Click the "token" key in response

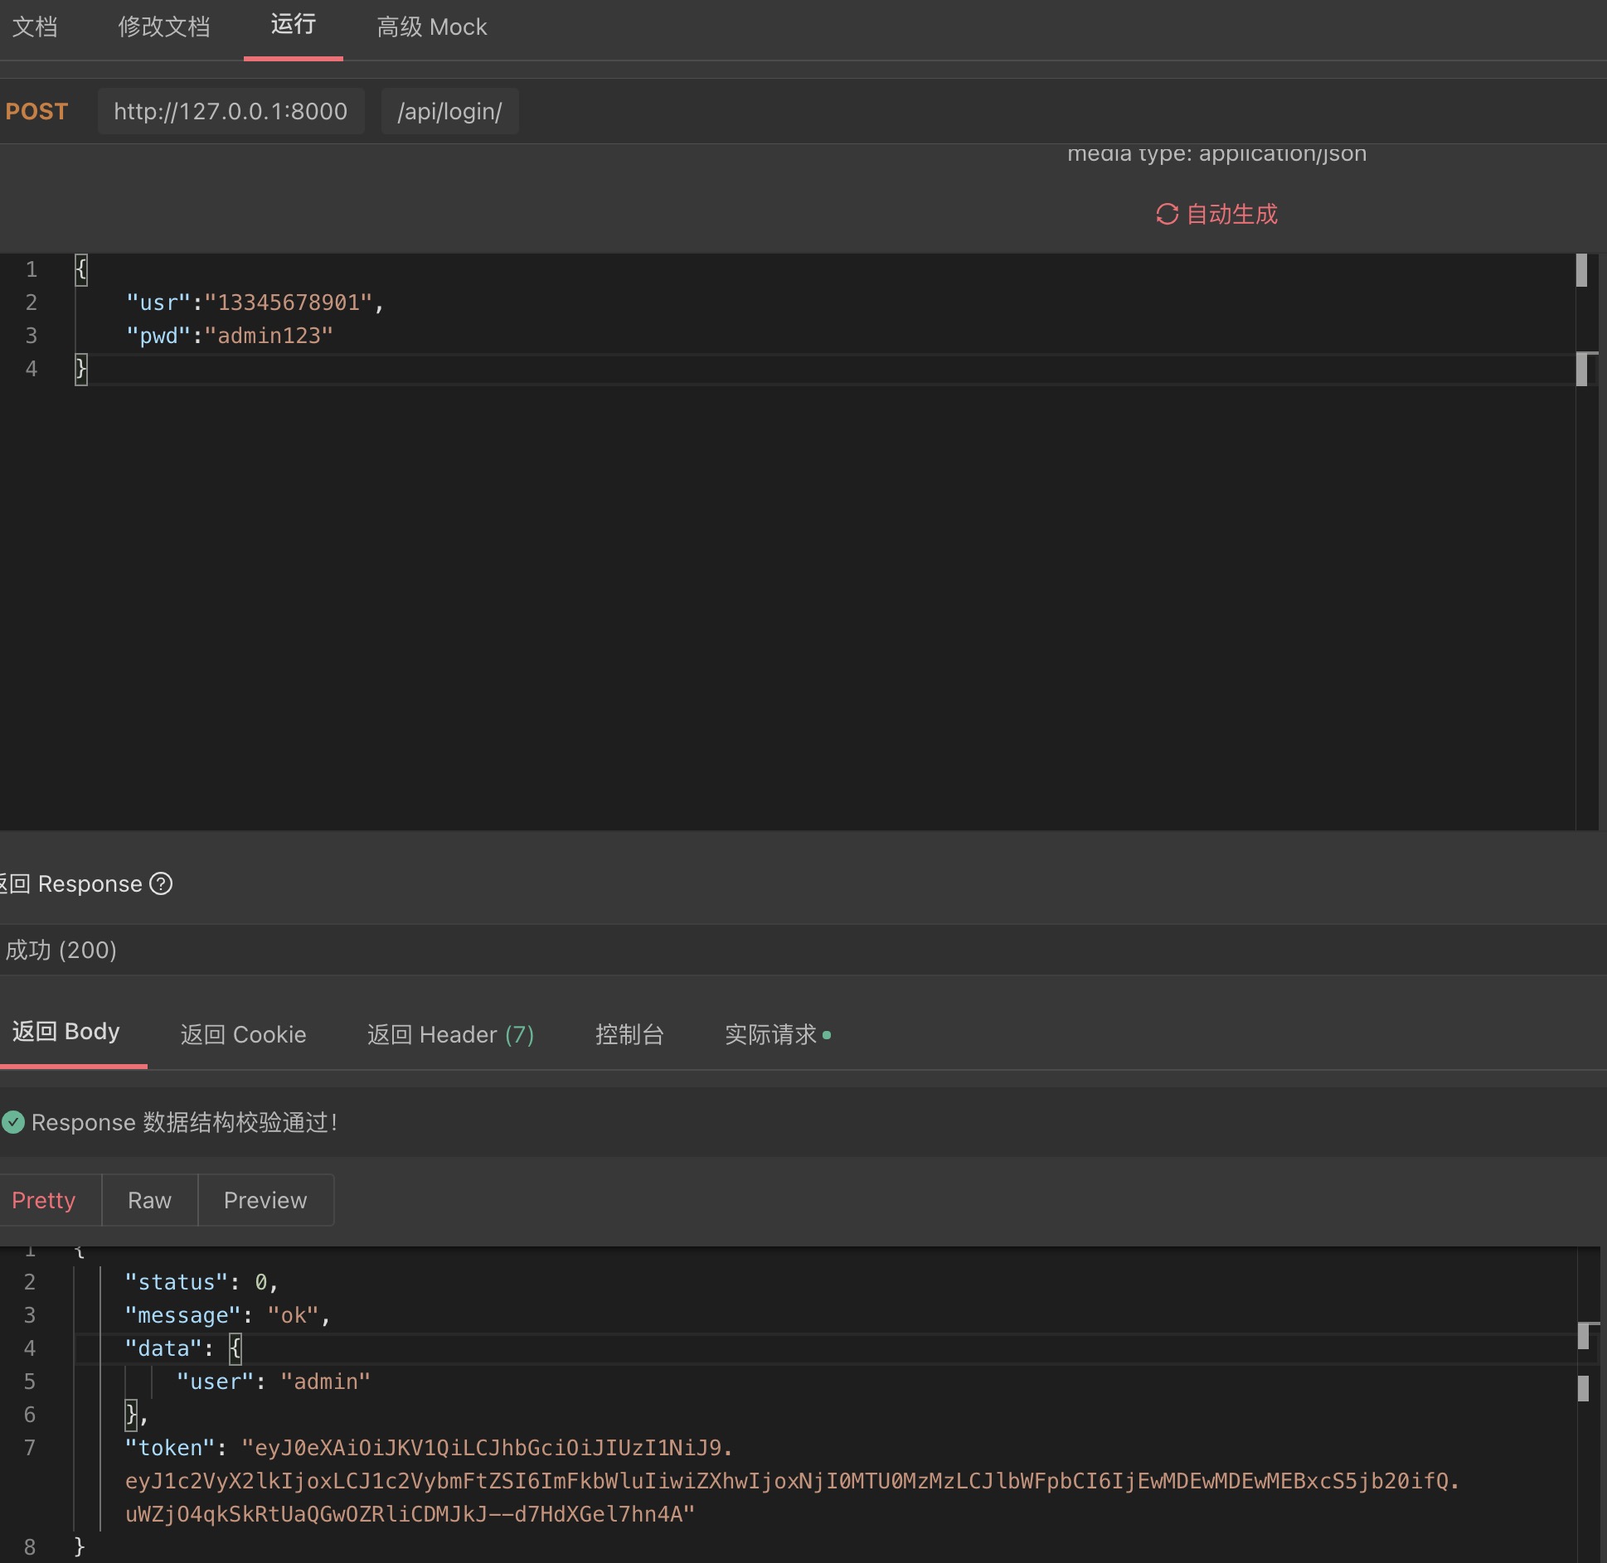(169, 1448)
